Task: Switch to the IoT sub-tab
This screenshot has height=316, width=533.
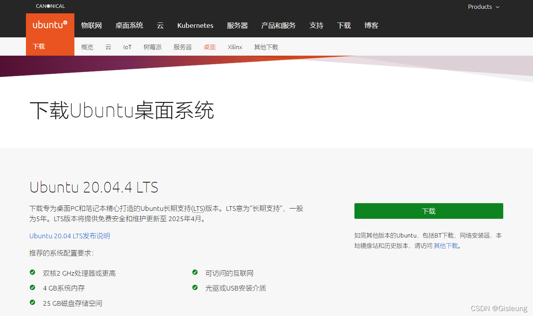Action: [x=127, y=47]
